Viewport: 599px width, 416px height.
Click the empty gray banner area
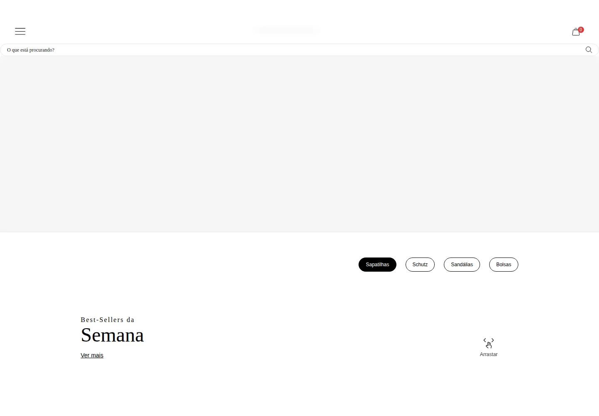[x=299, y=144]
